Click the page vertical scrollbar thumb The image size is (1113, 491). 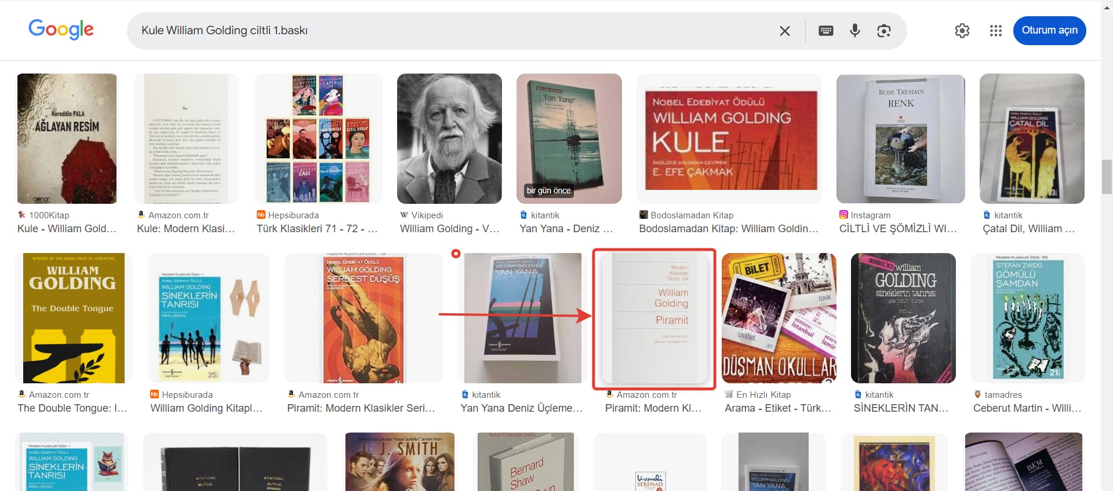point(1107,177)
